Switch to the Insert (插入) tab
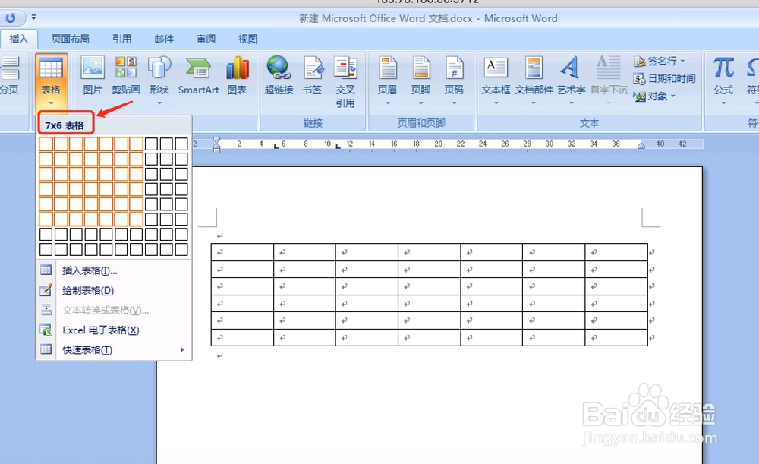759x464 pixels. pos(18,39)
